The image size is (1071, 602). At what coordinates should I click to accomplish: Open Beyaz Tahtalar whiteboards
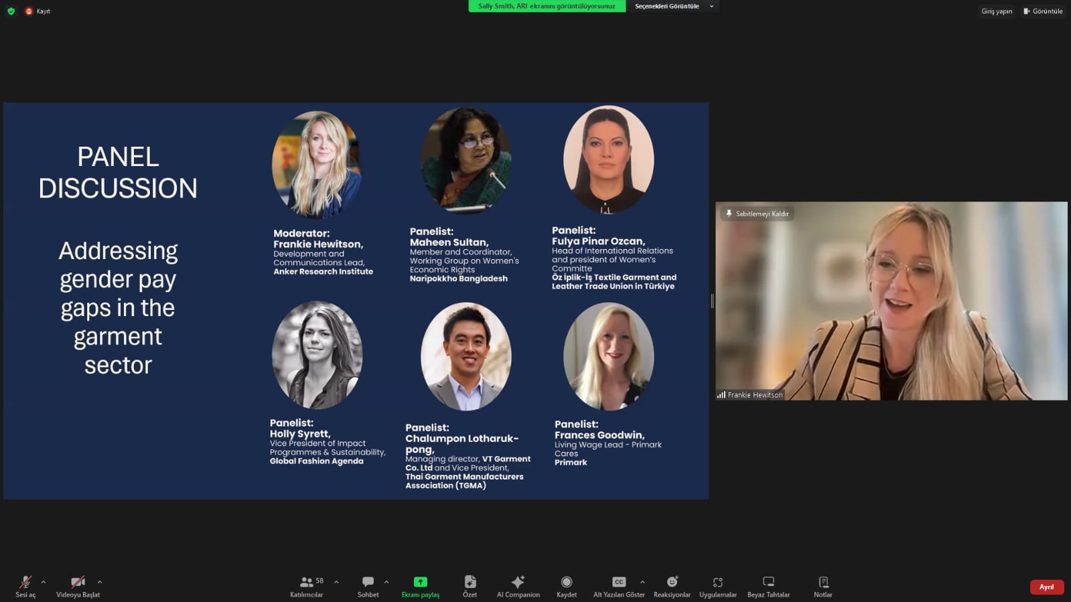click(x=768, y=587)
